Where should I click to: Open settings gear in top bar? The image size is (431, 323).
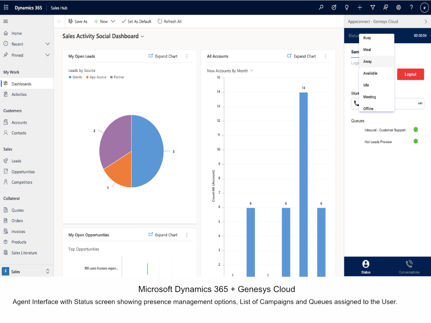click(x=399, y=8)
